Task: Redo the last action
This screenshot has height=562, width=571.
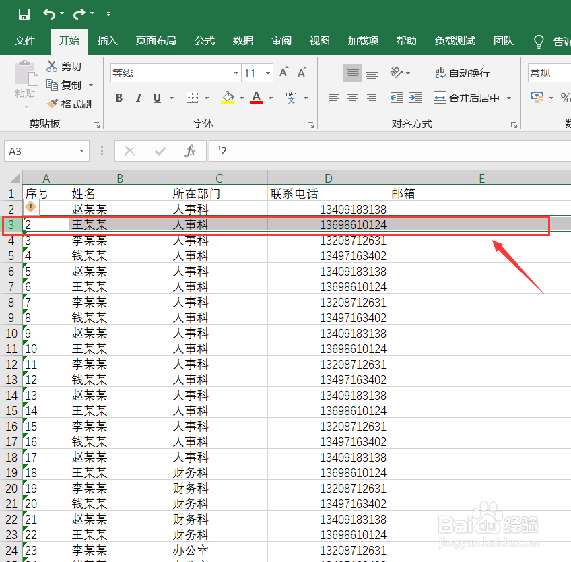Action: (79, 14)
